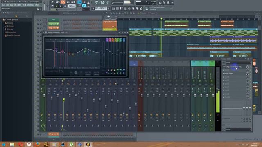The image size is (262, 147).
Task: Click the circular icon left of the microphone
Action: tap(160, 3)
